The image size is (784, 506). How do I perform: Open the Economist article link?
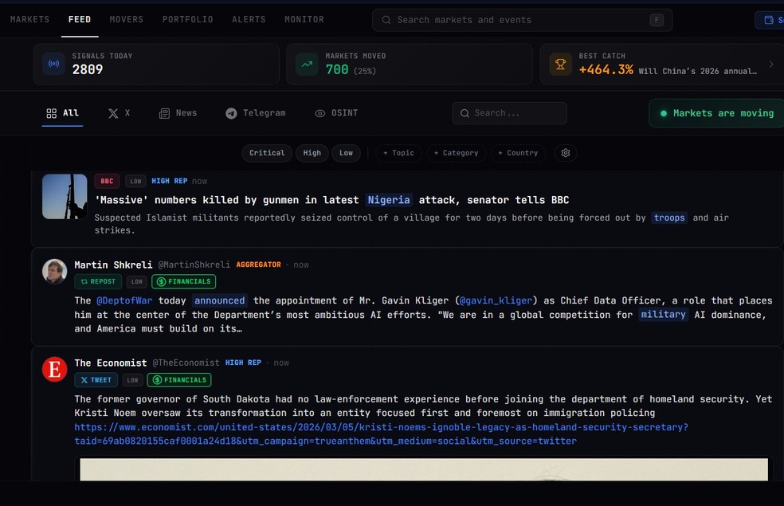[x=381, y=433]
